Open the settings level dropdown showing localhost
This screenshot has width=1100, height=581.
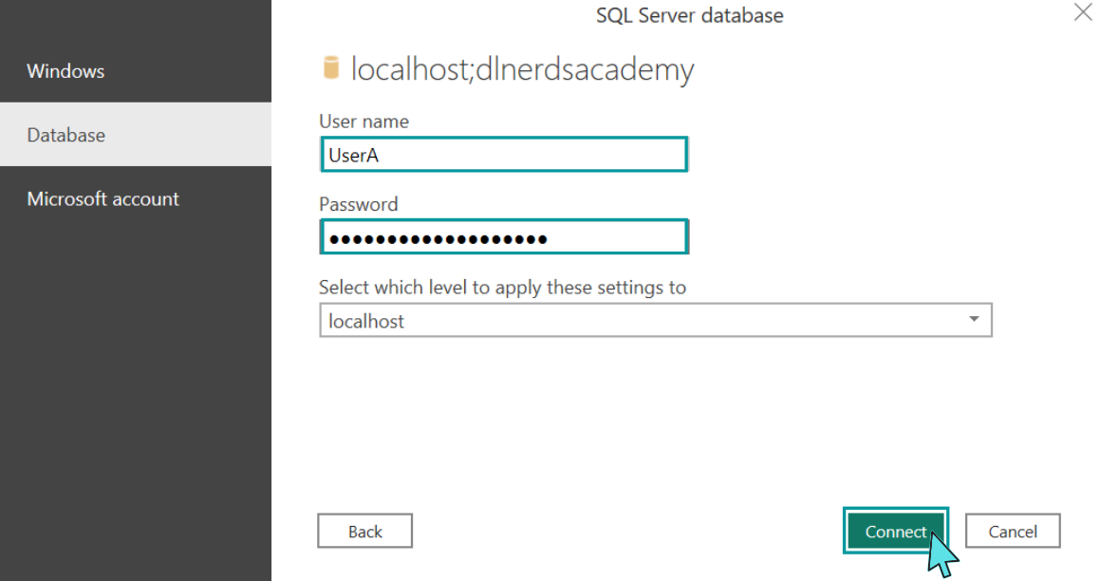pyautogui.click(x=655, y=321)
